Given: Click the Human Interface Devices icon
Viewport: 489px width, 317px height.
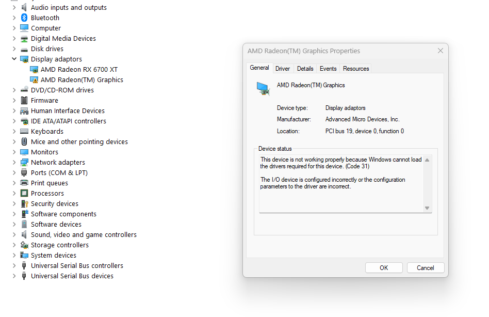Looking at the screenshot, I should (24, 111).
